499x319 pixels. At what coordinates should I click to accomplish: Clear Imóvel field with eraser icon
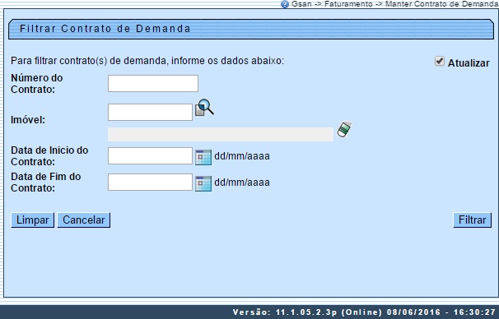coord(344,129)
